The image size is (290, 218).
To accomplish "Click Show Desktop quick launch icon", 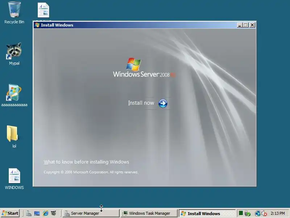I will (37, 214).
